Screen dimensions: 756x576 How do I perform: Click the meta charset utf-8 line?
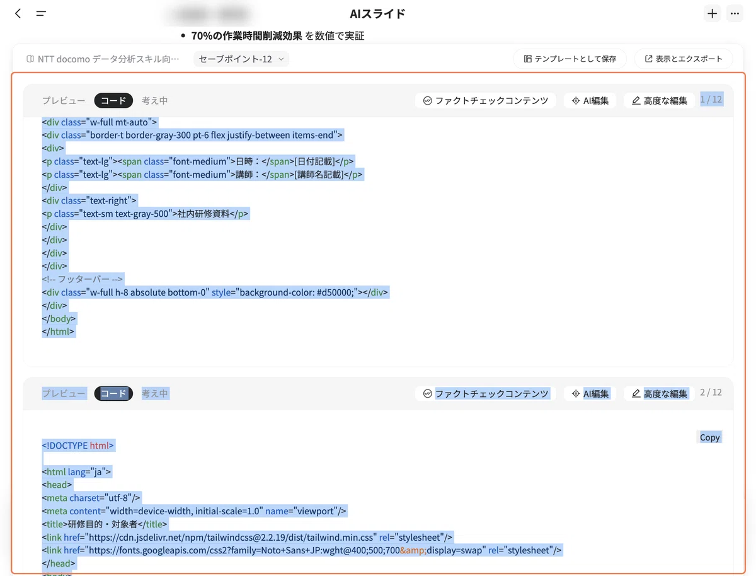(x=91, y=498)
